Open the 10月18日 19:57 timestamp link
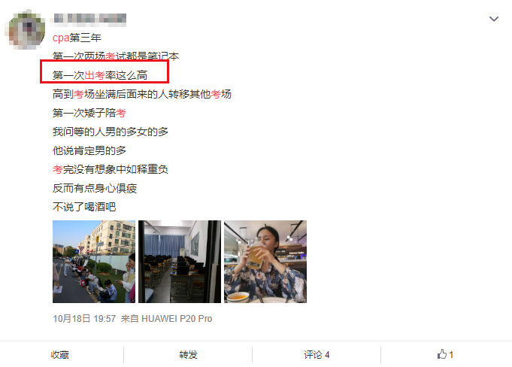This screenshot has height=367, width=512. [84, 319]
